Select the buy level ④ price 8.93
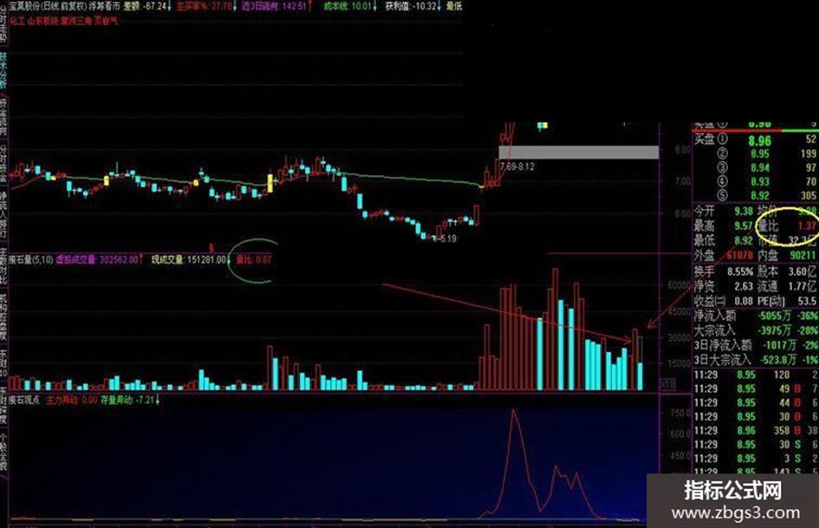 click(x=760, y=181)
